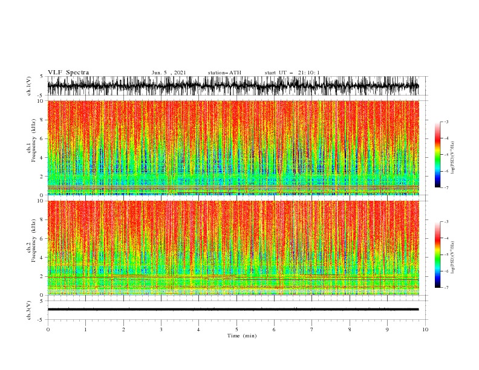
Task: Click the "-7" tick on ch.1 color bar
Action: click(446, 187)
